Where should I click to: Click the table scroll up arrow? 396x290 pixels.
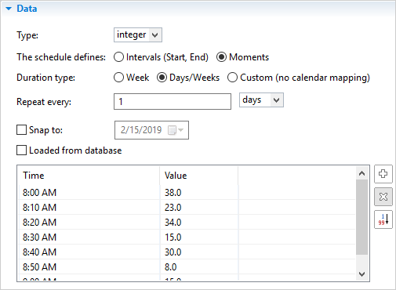click(x=362, y=173)
